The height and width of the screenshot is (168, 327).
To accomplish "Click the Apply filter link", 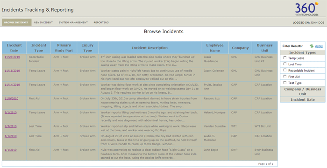I will (x=319, y=46).
